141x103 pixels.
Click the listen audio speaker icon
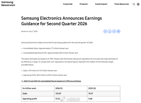coord(105,31)
